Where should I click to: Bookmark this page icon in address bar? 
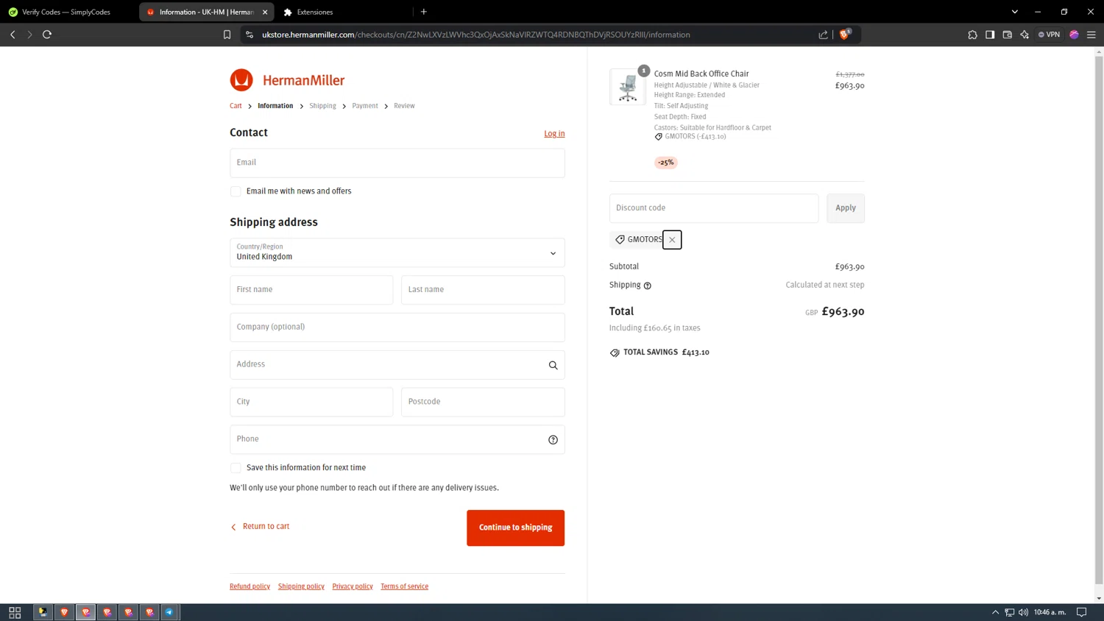tap(227, 35)
